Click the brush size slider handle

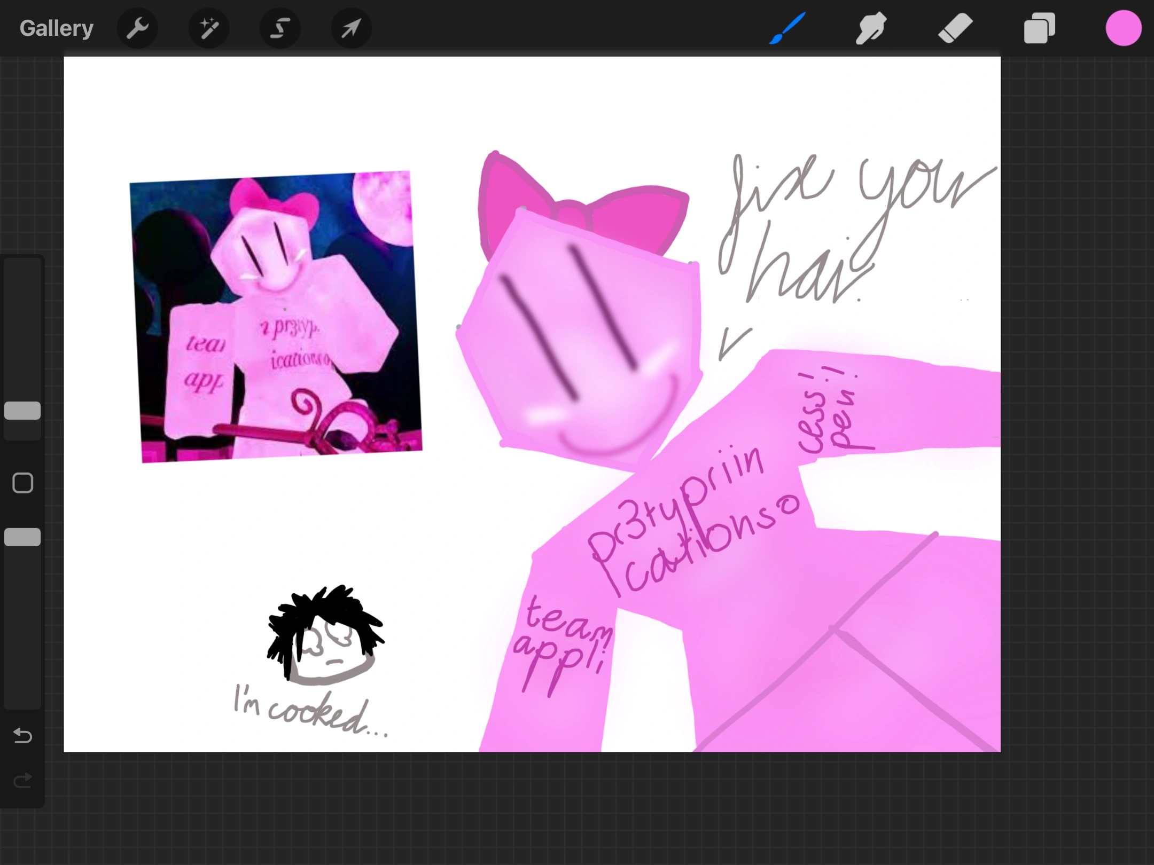coord(22,411)
